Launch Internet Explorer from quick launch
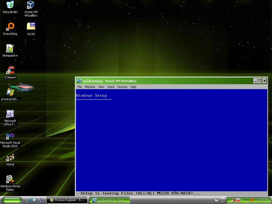Image resolution: width=272 pixels, height=204 pixels. point(29,200)
